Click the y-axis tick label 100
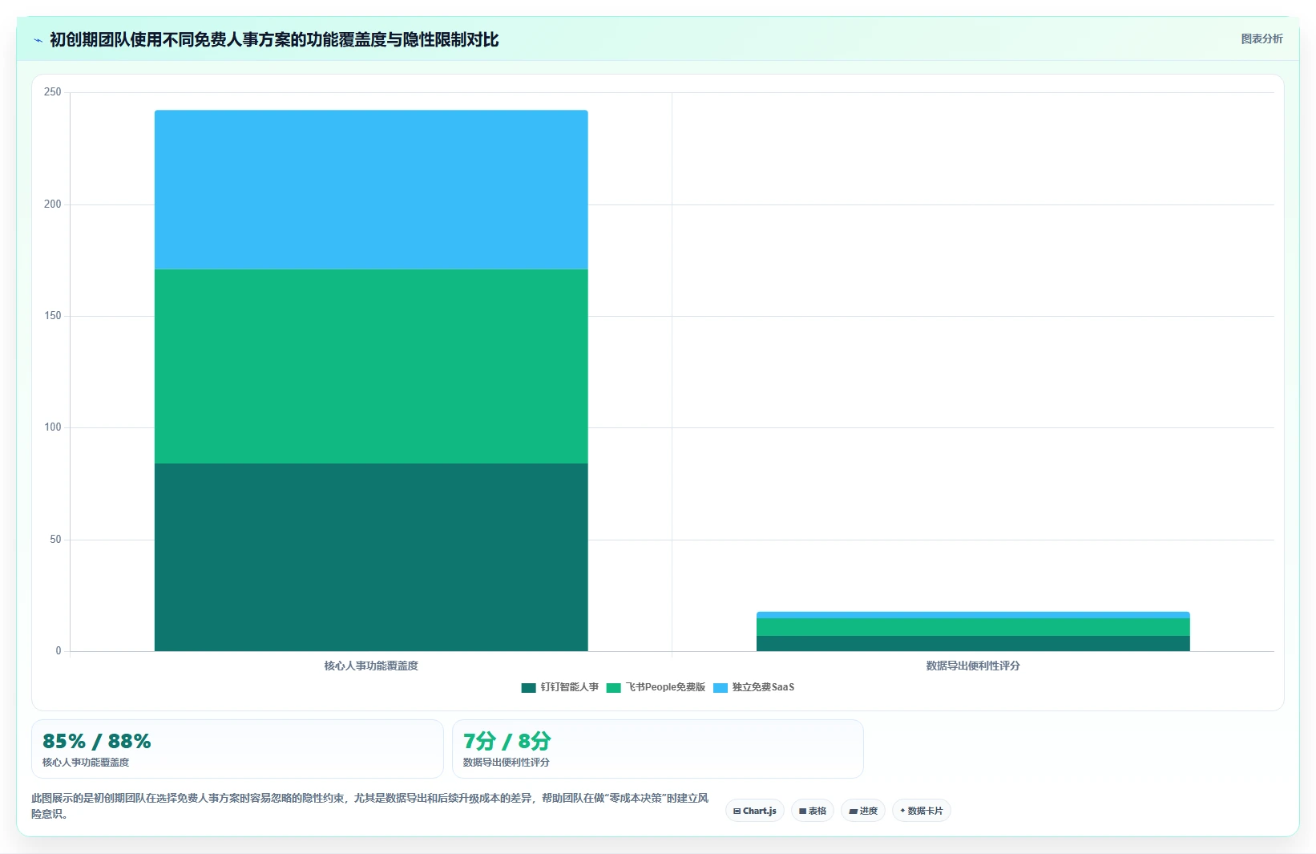 (53, 427)
